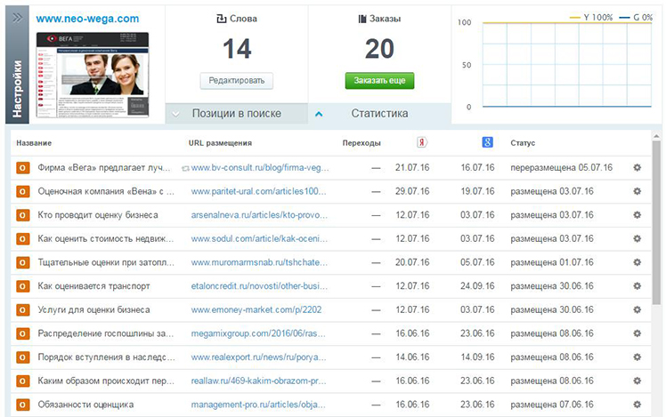This screenshot has width=666, height=417.
Task: Click the green Заказать еще button
Action: [379, 81]
